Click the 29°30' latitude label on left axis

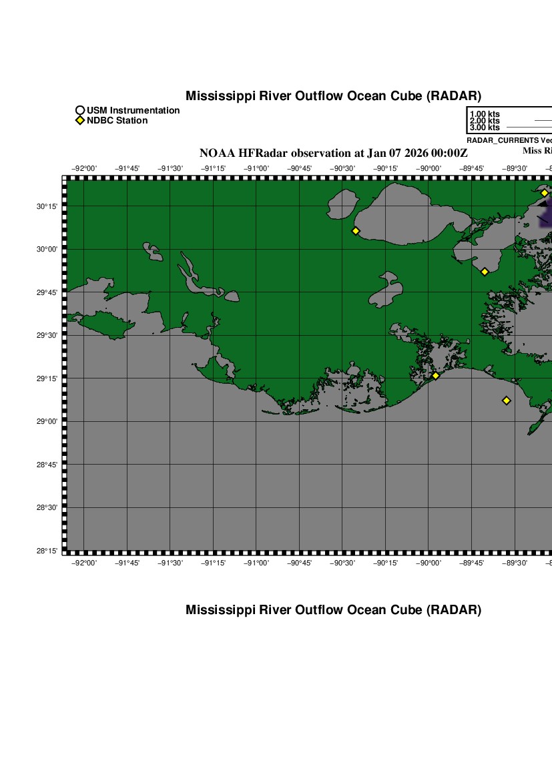pos(47,336)
